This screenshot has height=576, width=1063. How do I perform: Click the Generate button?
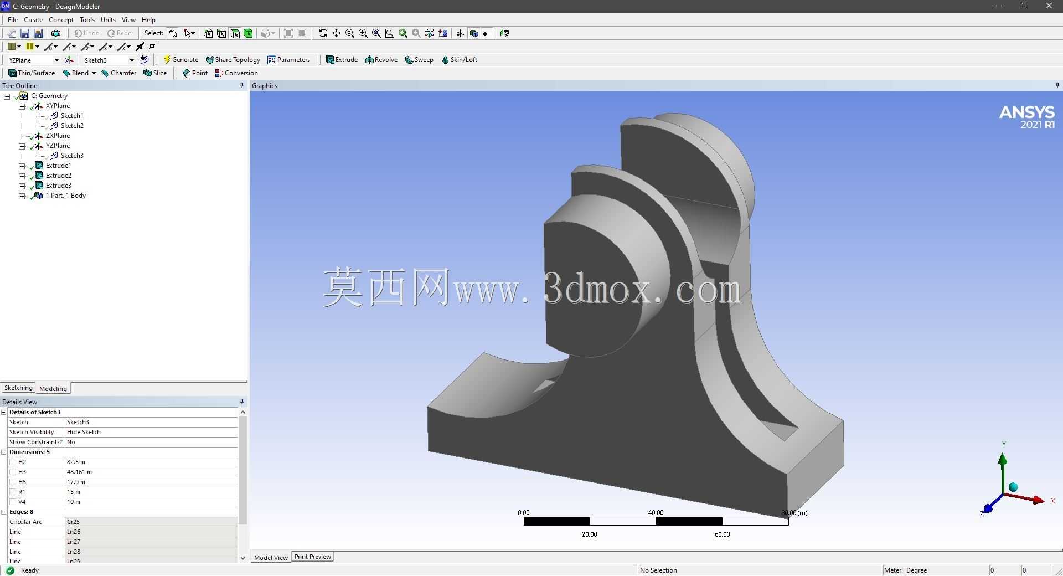(180, 60)
